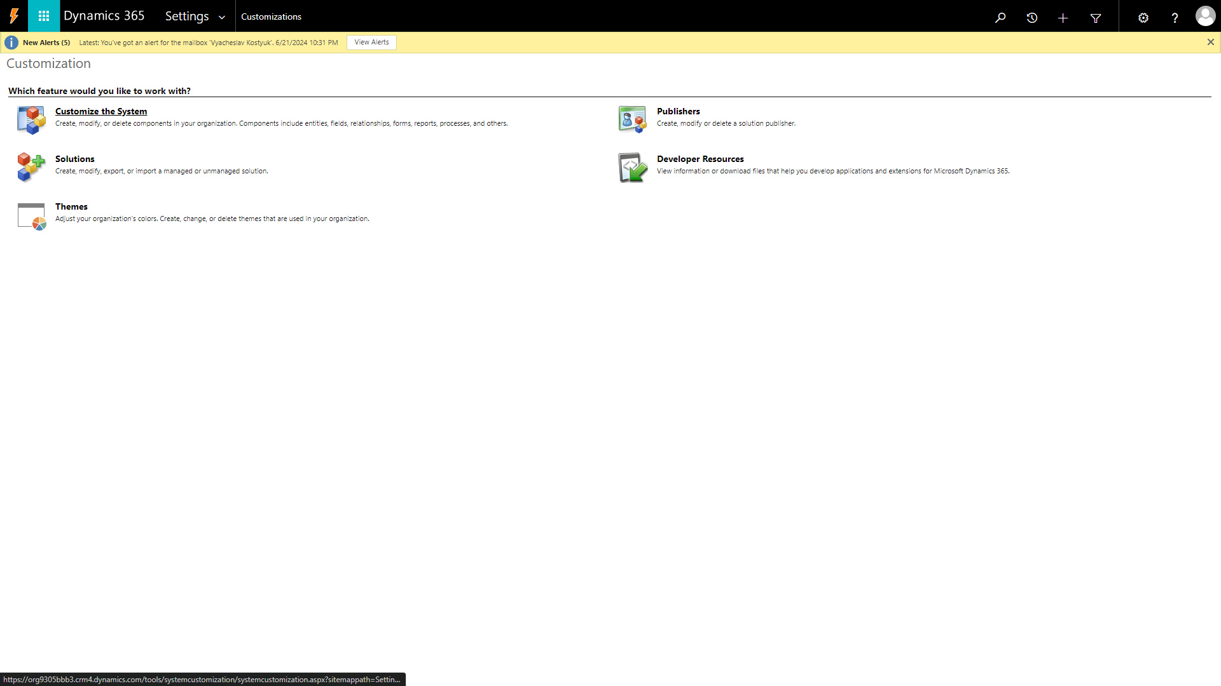The height and width of the screenshot is (686, 1221).
Task: Open the settings gear icon
Action: point(1143,18)
